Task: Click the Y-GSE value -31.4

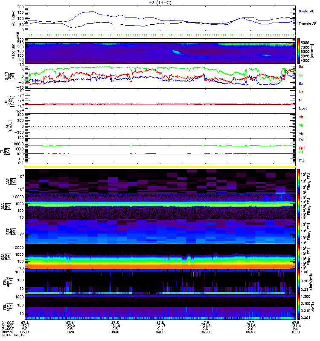Action: click(295, 326)
